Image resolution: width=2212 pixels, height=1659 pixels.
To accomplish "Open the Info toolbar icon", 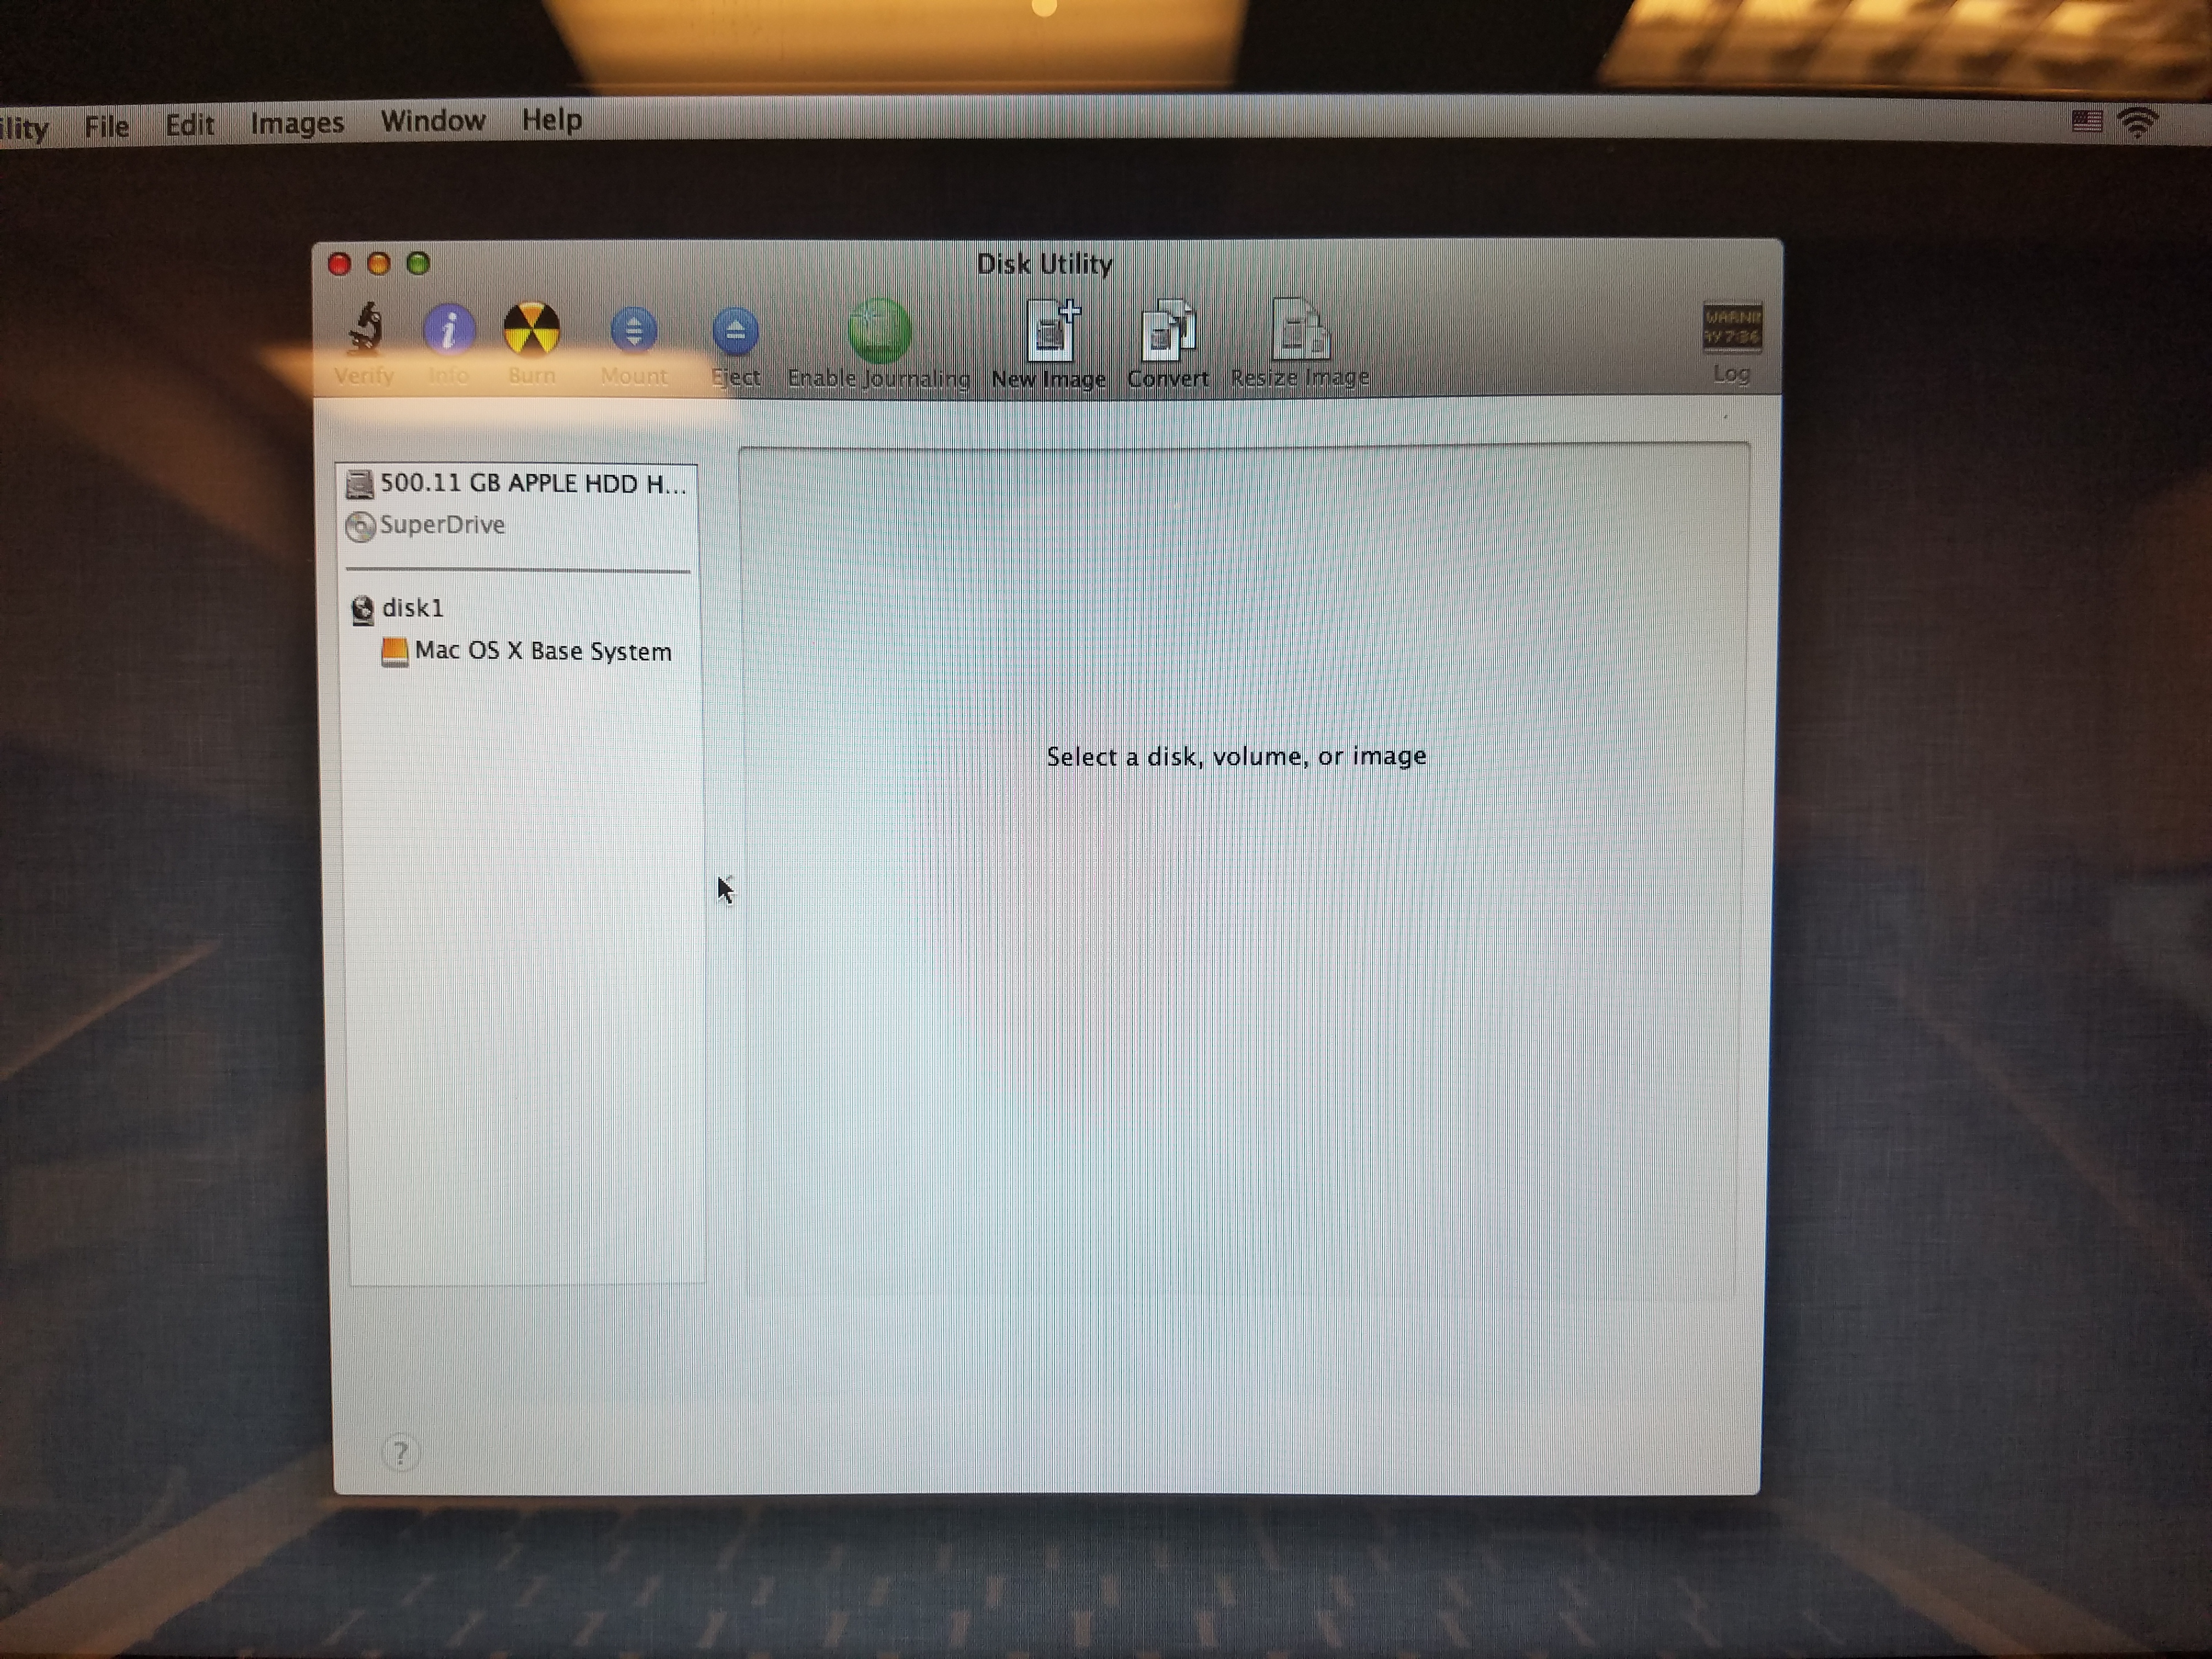I will click(x=448, y=330).
